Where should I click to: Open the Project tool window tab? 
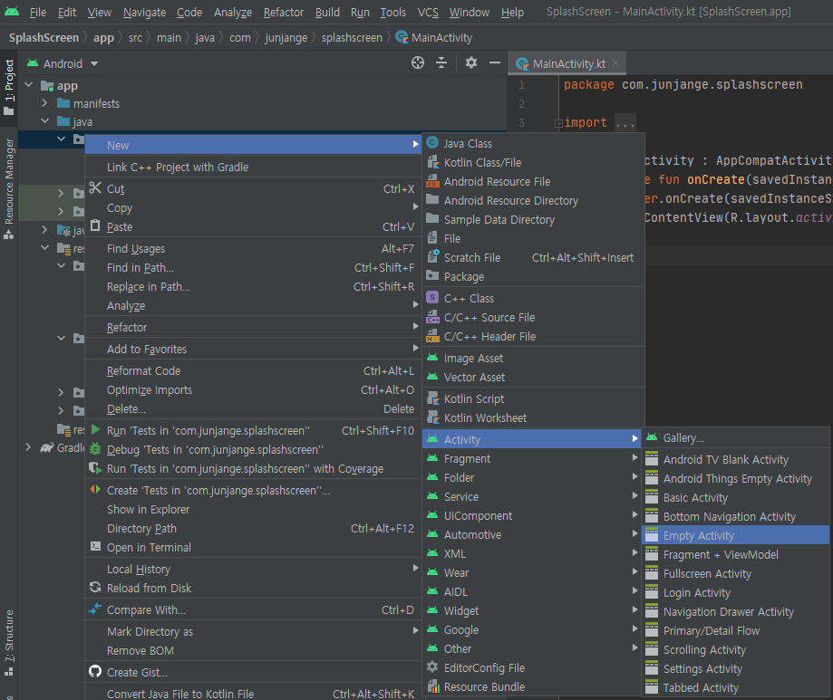(x=9, y=88)
